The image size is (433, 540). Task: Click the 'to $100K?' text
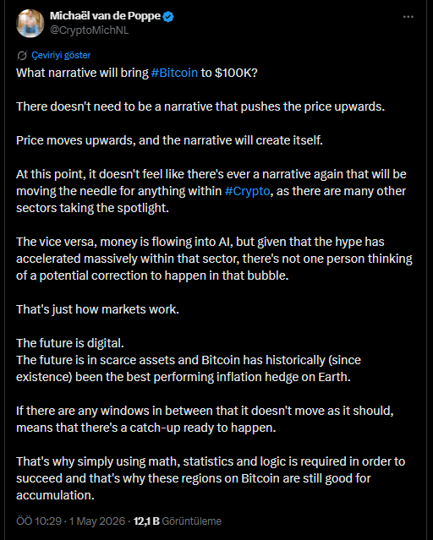(x=229, y=73)
